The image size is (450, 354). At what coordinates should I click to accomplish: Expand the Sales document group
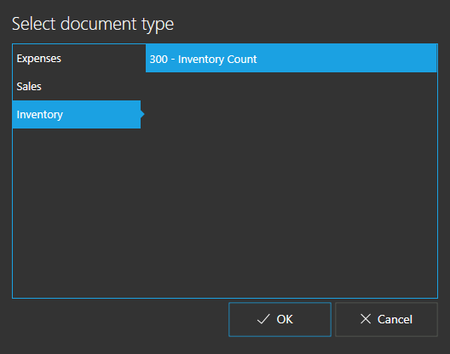[x=77, y=87]
